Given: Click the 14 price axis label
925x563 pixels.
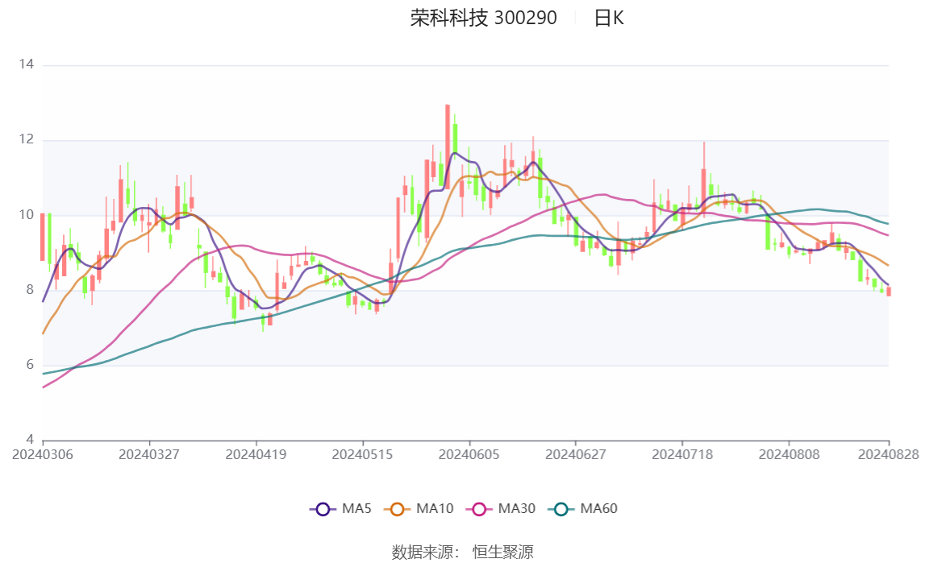Looking at the screenshot, I should (26, 64).
